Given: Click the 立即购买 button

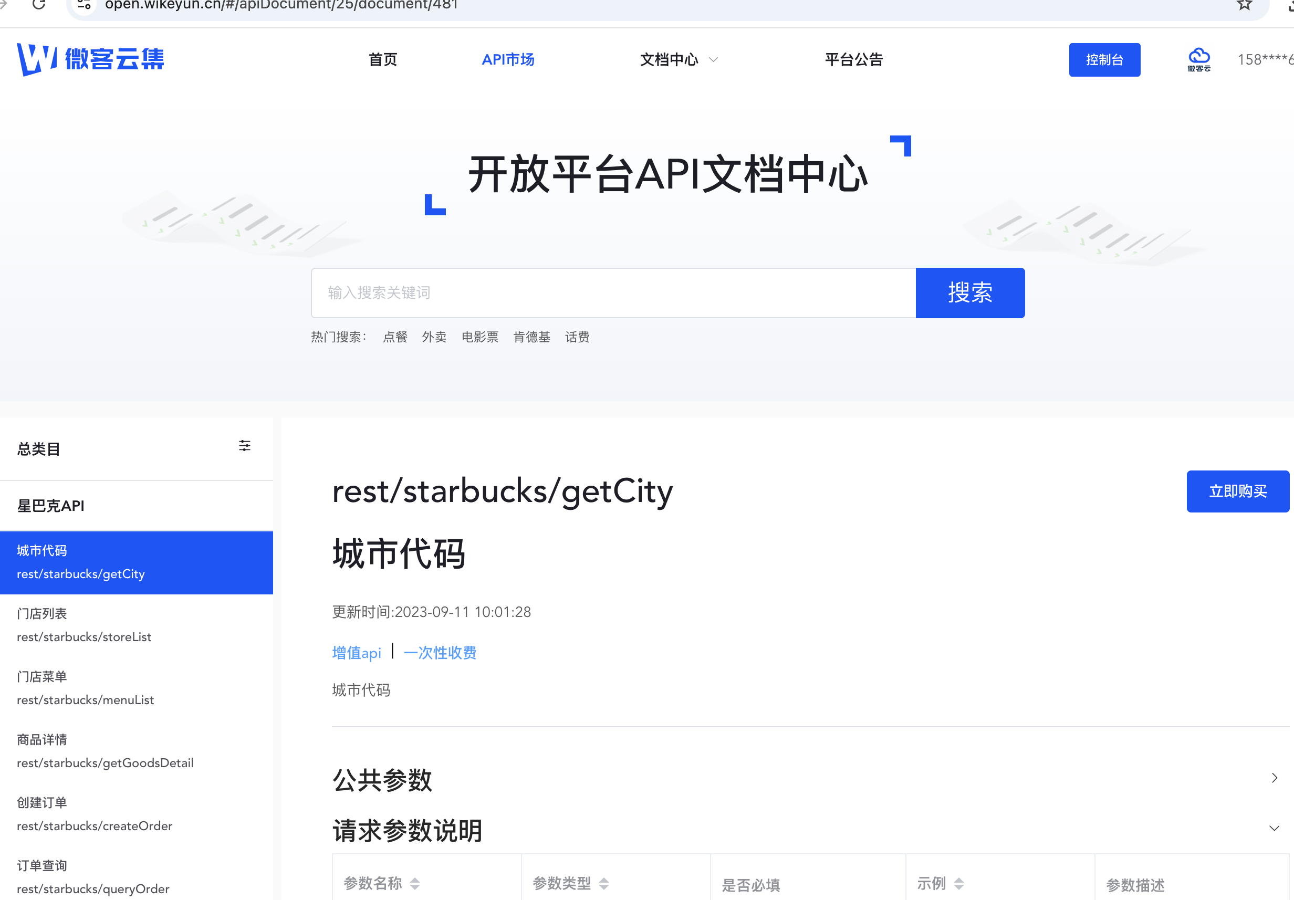Looking at the screenshot, I should click(x=1238, y=491).
